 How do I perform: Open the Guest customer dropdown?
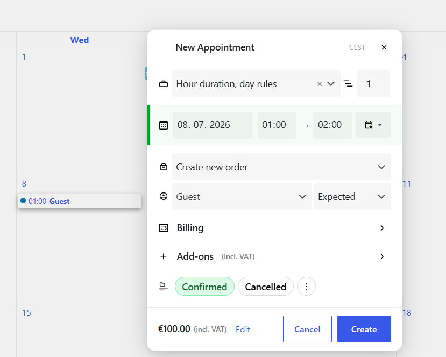tap(242, 196)
